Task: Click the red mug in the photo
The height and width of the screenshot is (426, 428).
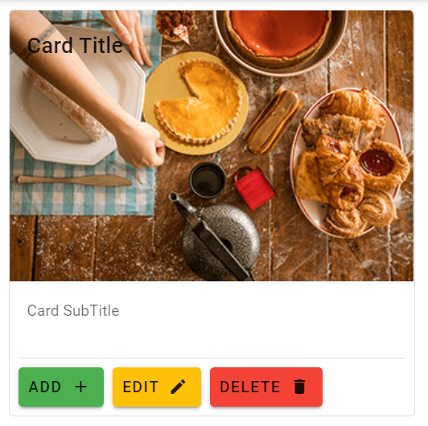Action: (255, 187)
